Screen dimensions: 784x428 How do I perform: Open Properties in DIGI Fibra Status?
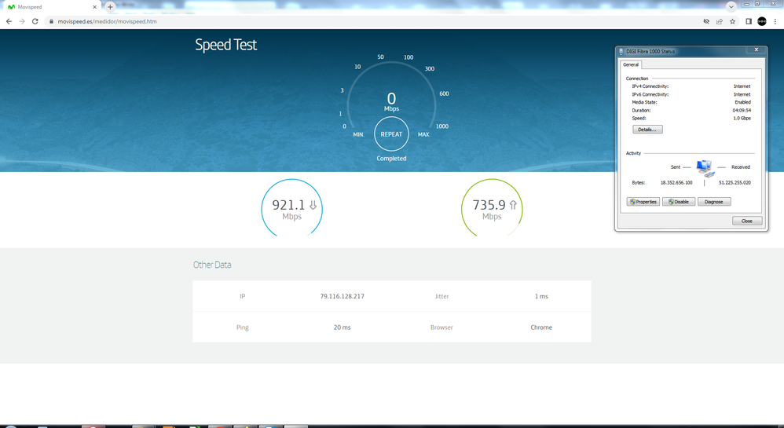[643, 202]
